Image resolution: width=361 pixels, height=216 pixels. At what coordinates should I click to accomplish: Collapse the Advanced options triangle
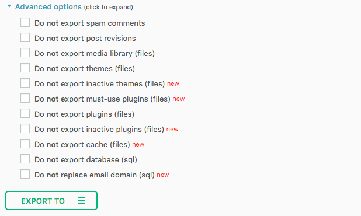(x=9, y=6)
